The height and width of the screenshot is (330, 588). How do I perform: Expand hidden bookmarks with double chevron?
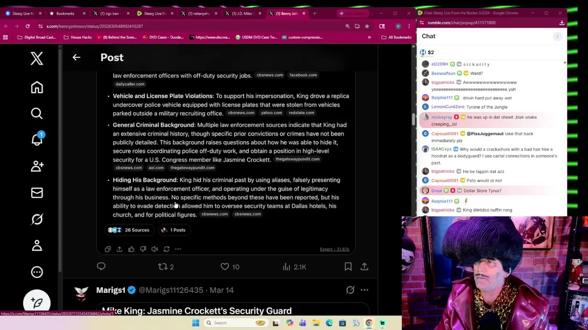[x=369, y=37]
